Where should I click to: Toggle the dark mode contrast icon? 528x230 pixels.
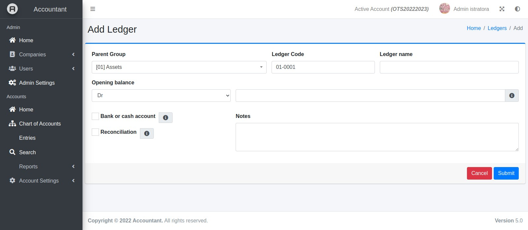(x=517, y=9)
